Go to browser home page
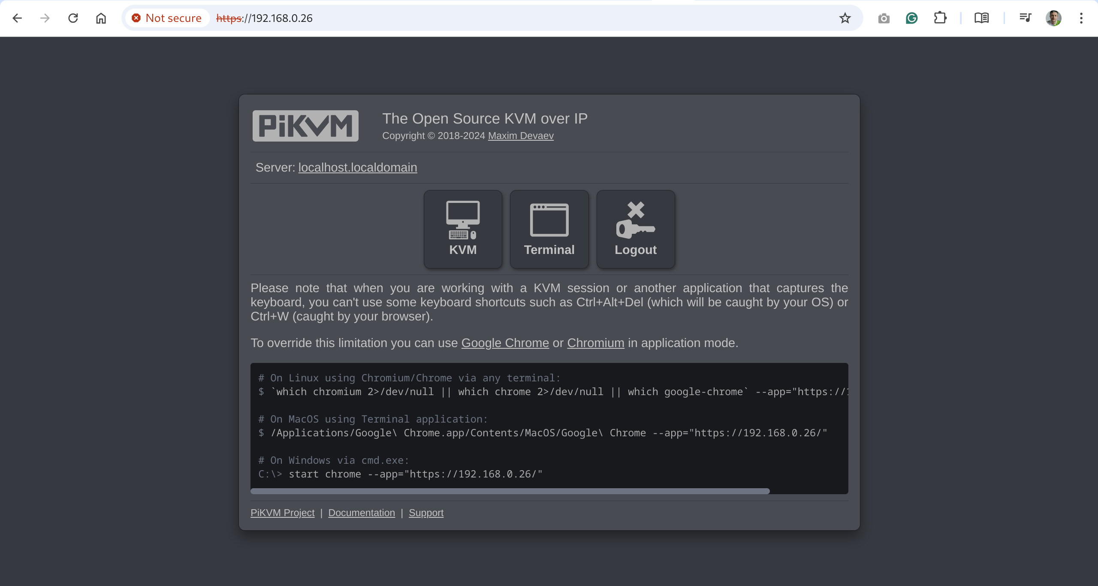The width and height of the screenshot is (1098, 586). [x=101, y=18]
